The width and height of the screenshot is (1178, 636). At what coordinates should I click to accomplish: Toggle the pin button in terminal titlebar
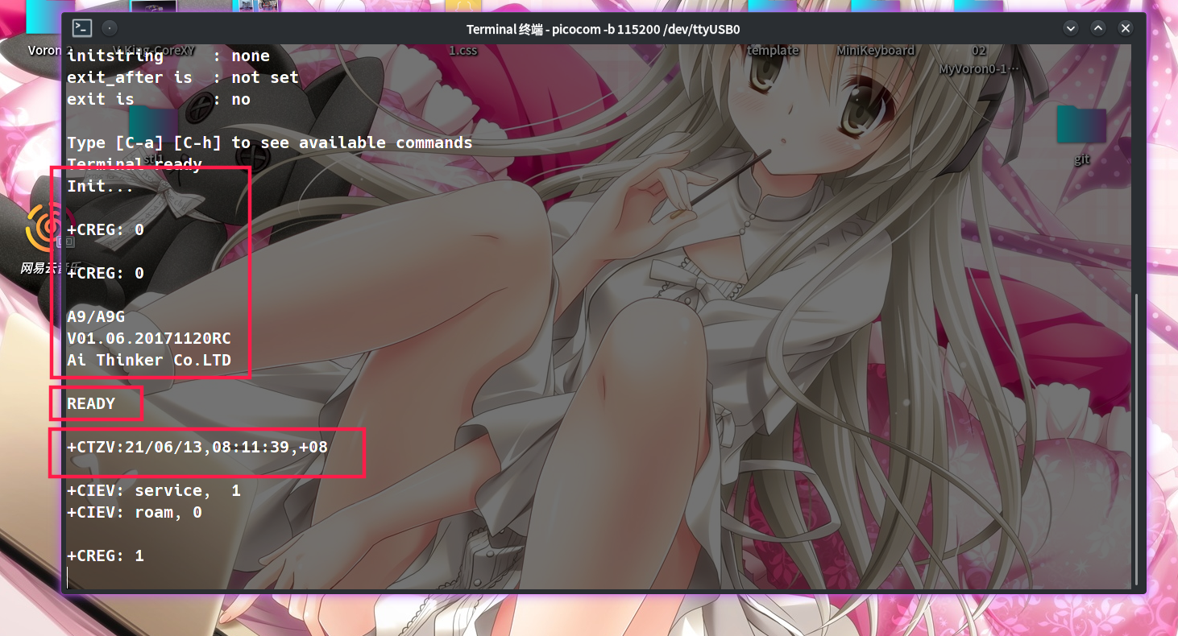click(110, 29)
